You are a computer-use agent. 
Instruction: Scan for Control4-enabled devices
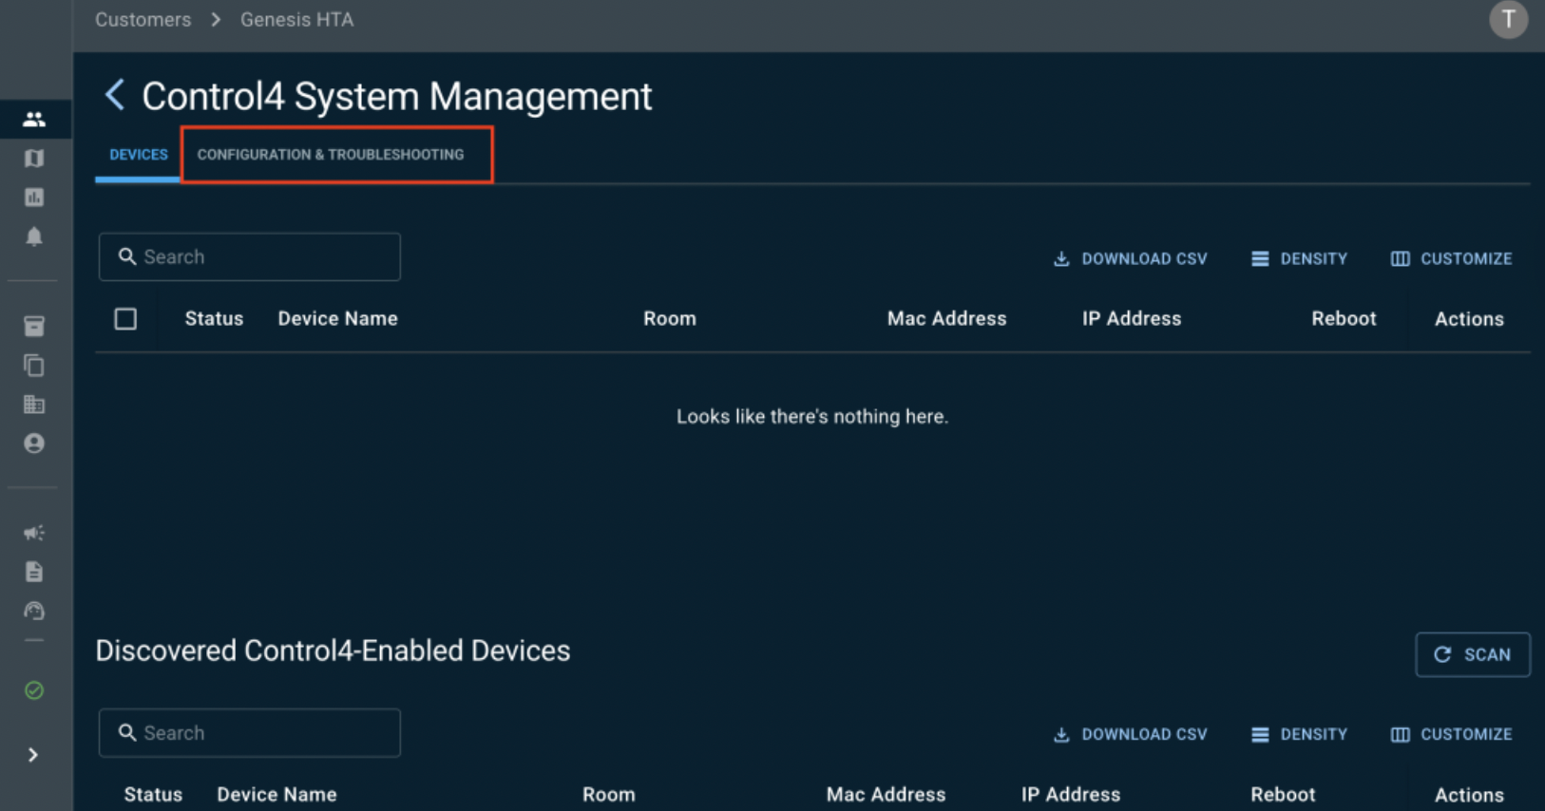1473,655
